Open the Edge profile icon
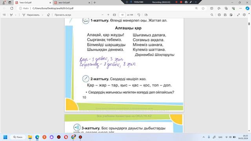 (4, 3)
